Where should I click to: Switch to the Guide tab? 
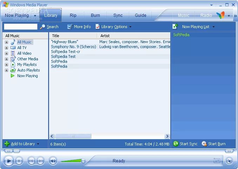tap(140, 15)
